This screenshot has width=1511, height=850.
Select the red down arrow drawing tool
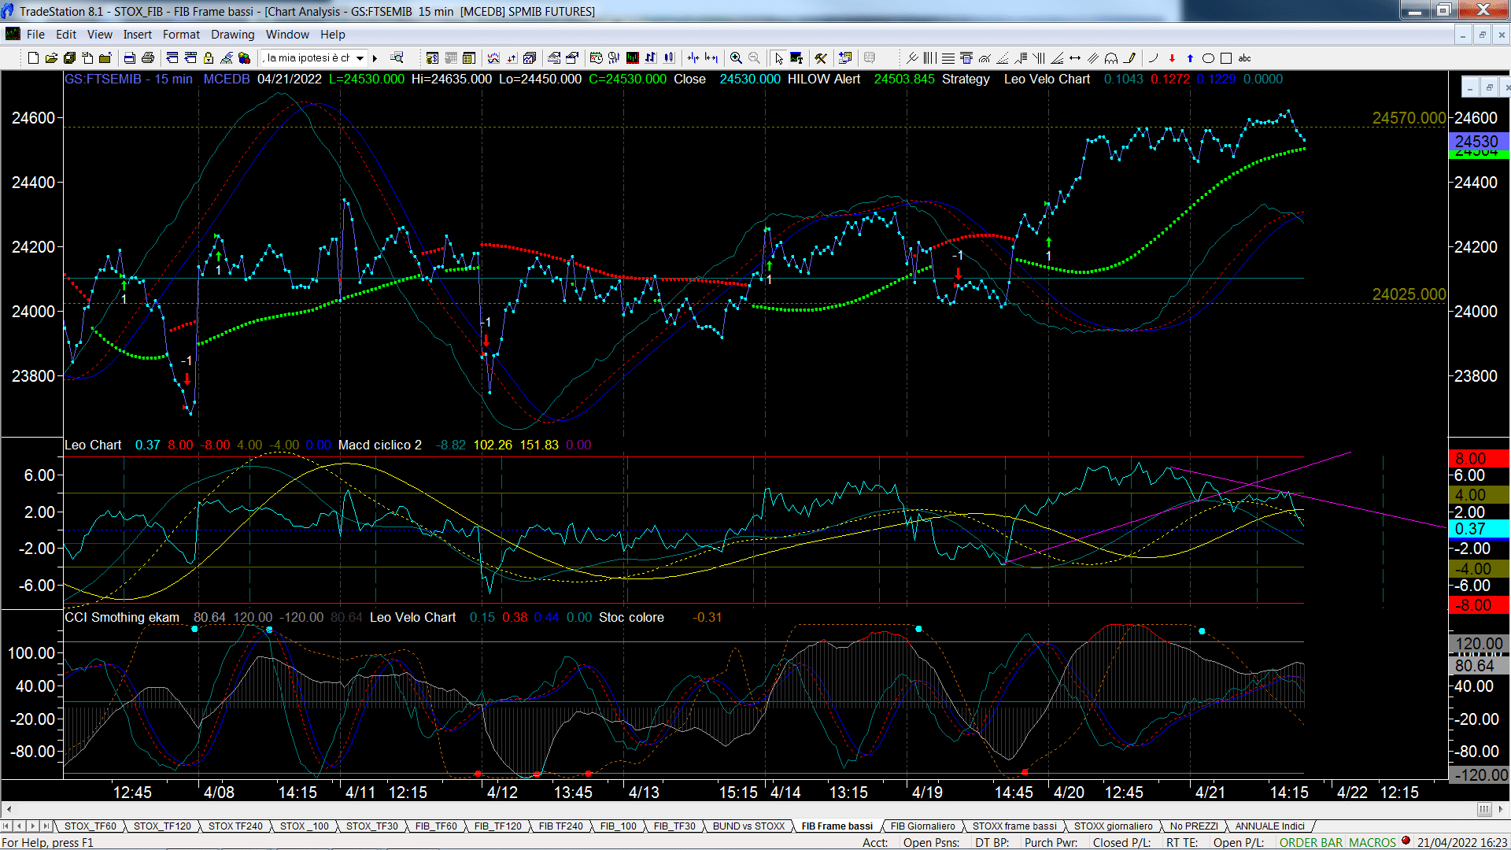(1172, 58)
